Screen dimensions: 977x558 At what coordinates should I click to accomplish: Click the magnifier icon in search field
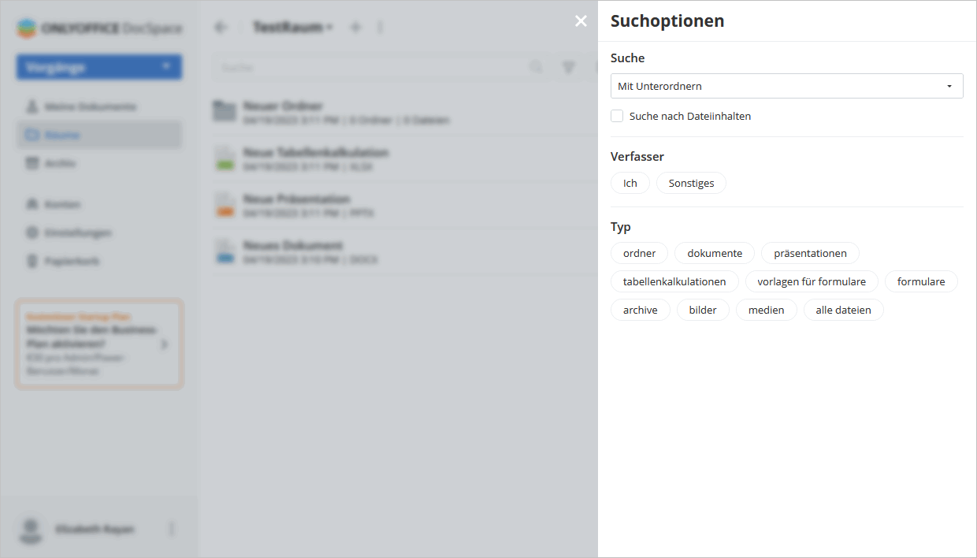536,68
